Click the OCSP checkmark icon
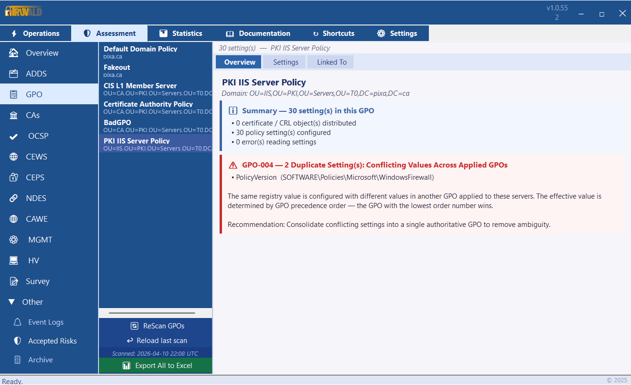The image size is (631, 385). click(14, 136)
